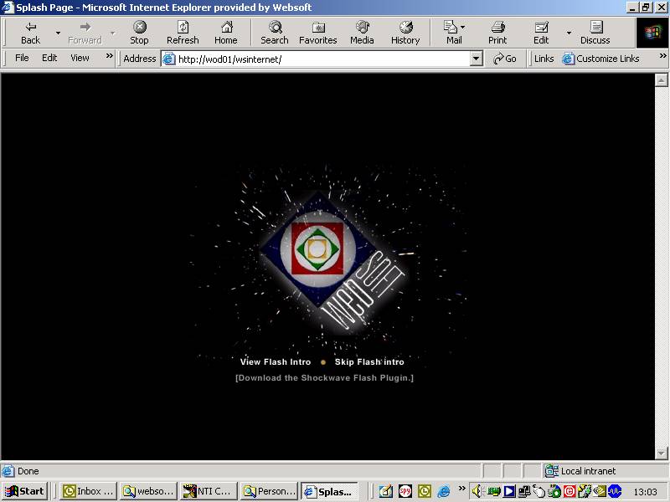The height and width of the screenshot is (502, 670).
Task: Switch to the NTI C... taskbar window
Action: [208, 491]
